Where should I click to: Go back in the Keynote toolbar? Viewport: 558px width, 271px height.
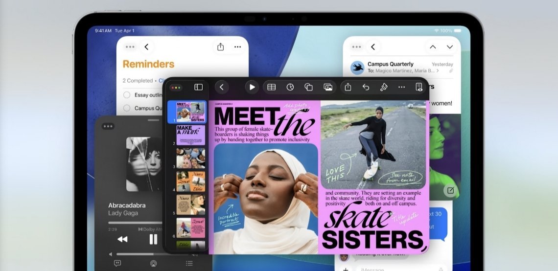pyautogui.click(x=222, y=87)
